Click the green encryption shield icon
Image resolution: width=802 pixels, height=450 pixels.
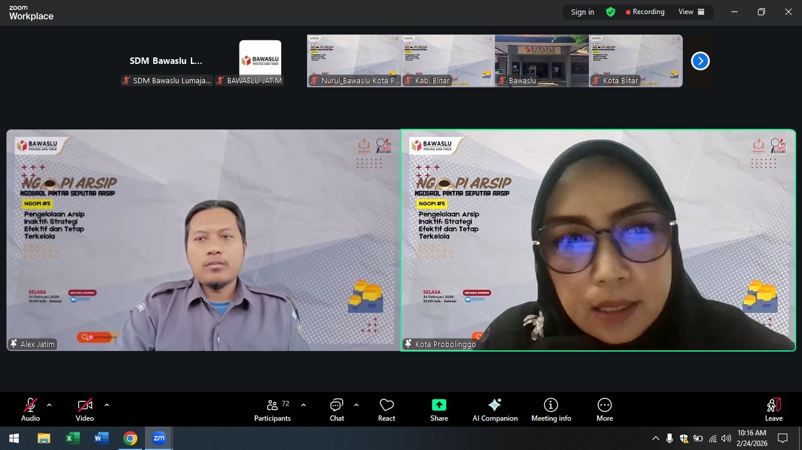611,12
